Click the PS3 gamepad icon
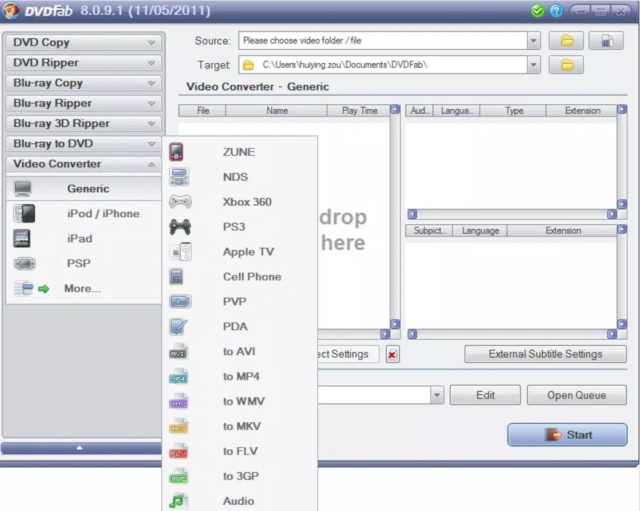This screenshot has height=511, width=640. [180, 227]
